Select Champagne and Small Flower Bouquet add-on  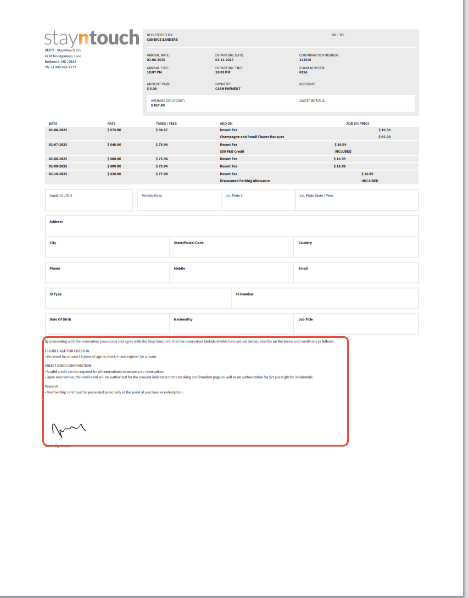252,137
